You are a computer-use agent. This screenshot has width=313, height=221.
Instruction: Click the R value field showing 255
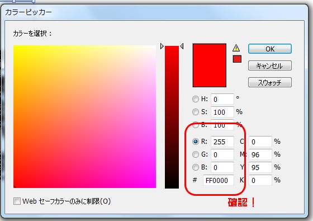(222, 142)
